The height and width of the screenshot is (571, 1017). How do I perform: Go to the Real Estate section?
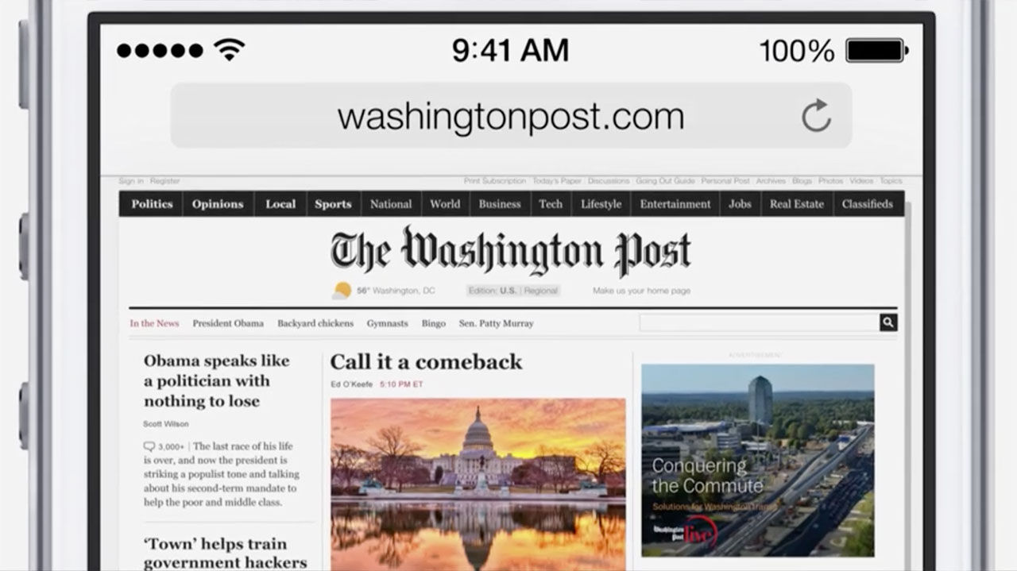pos(797,204)
